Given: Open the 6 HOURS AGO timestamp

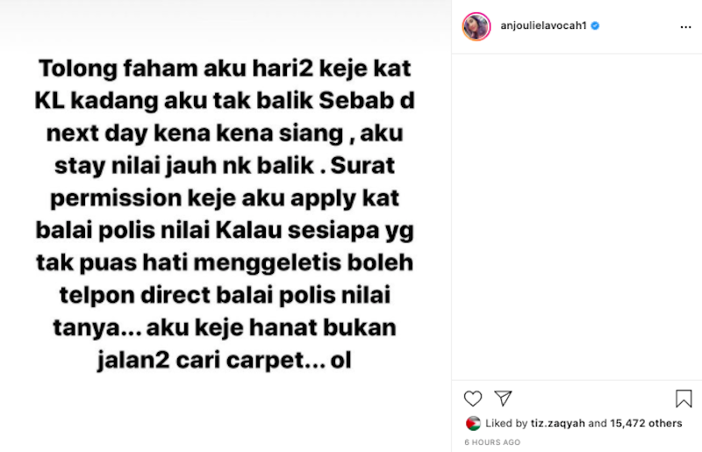Looking at the screenshot, I should tap(492, 442).
